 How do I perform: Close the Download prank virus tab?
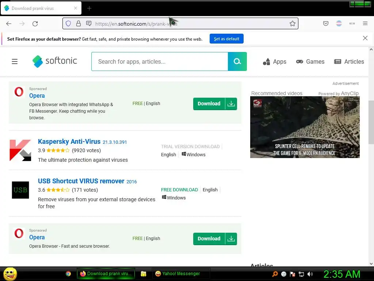tap(76, 8)
